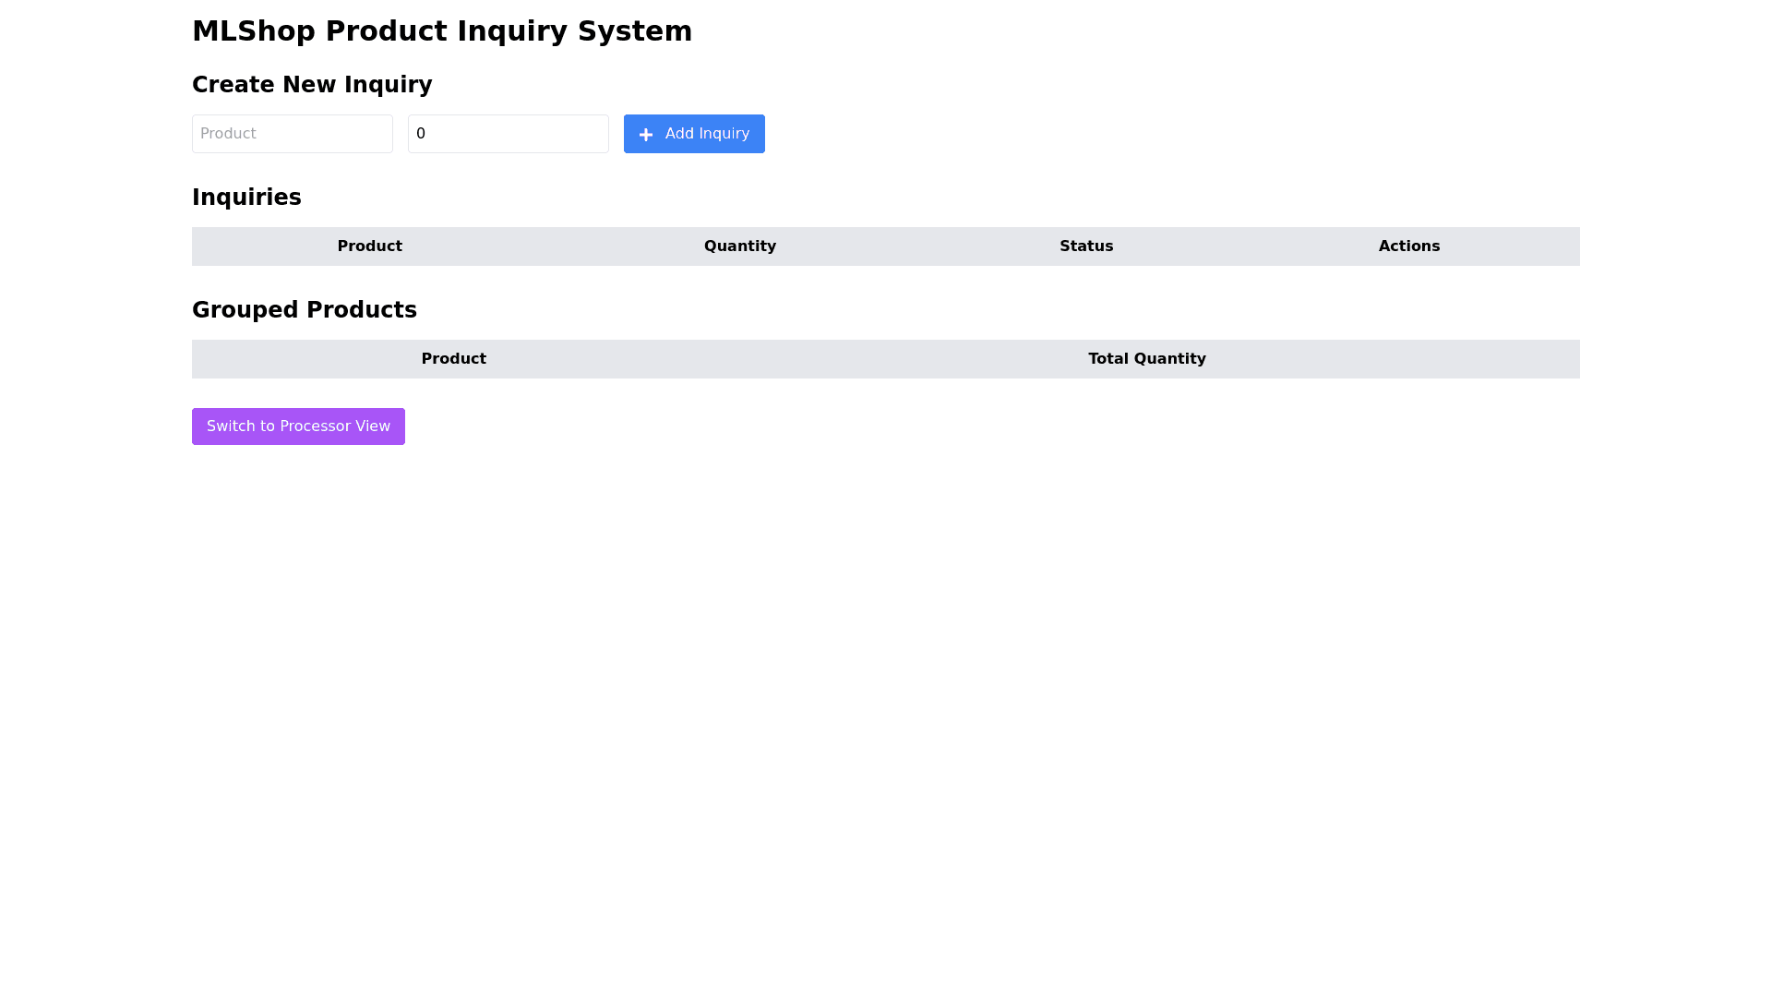
Task: Select the Status column header
Action: (x=1085, y=246)
